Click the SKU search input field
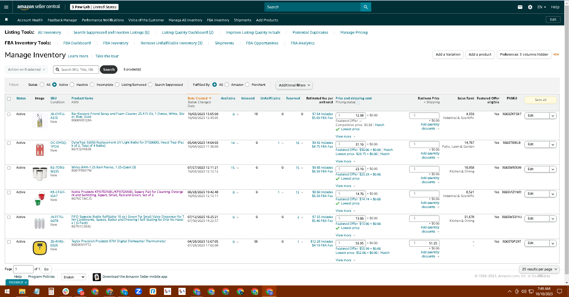This screenshot has height=297, width=569. (76, 70)
